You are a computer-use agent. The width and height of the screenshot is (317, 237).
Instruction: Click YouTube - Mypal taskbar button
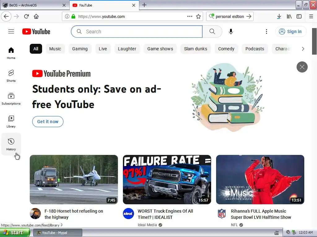(58, 233)
